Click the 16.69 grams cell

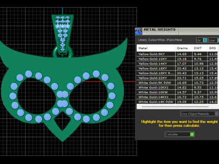point(184,83)
